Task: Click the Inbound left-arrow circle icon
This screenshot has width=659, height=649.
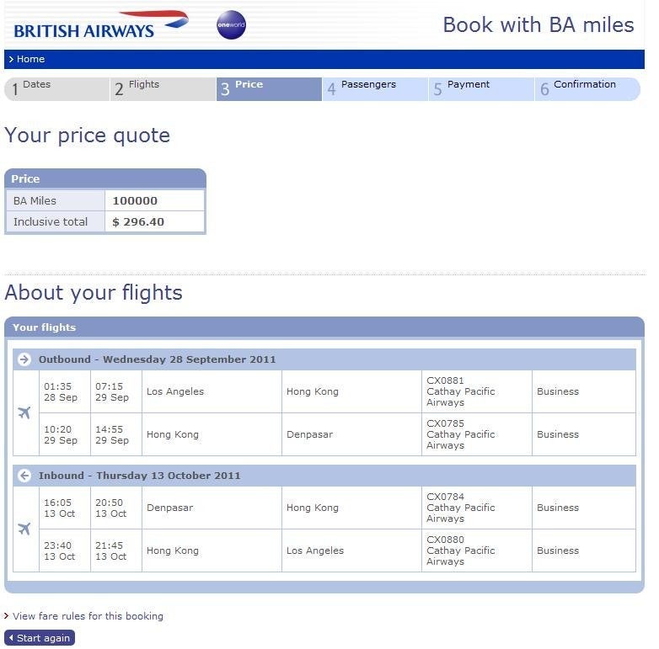Action: 24,476
